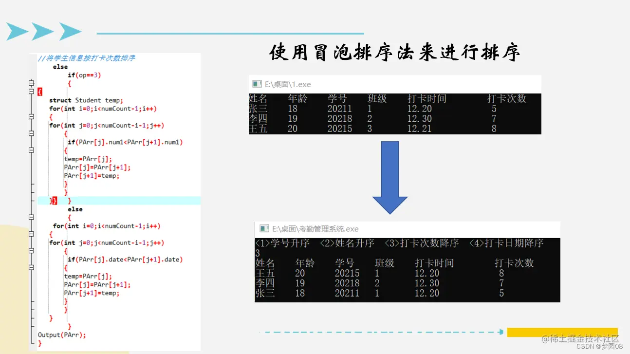The height and width of the screenshot is (354, 630).
Task: Click the typed input 3 below the menu options
Action: (258, 253)
